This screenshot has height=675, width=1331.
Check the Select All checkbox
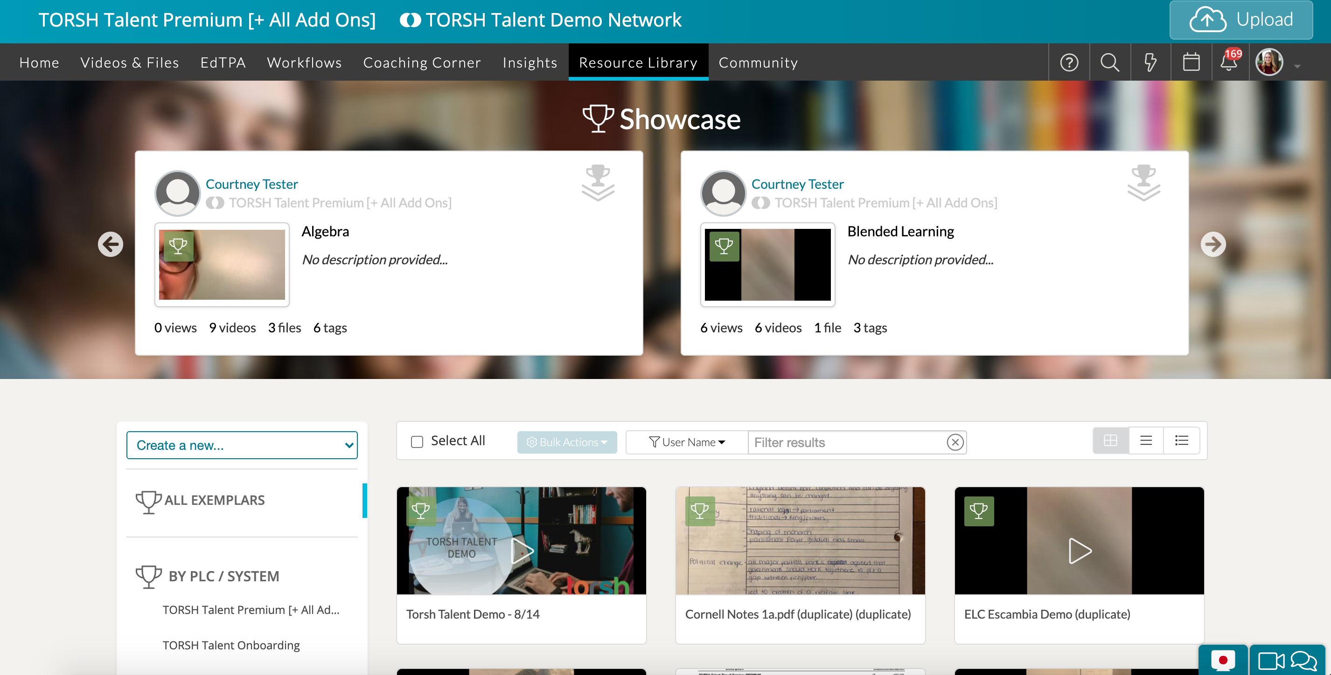(x=417, y=441)
